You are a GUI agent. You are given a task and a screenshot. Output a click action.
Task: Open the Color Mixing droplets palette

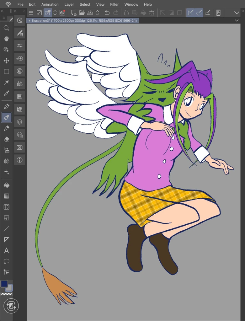[x=20, y=84]
